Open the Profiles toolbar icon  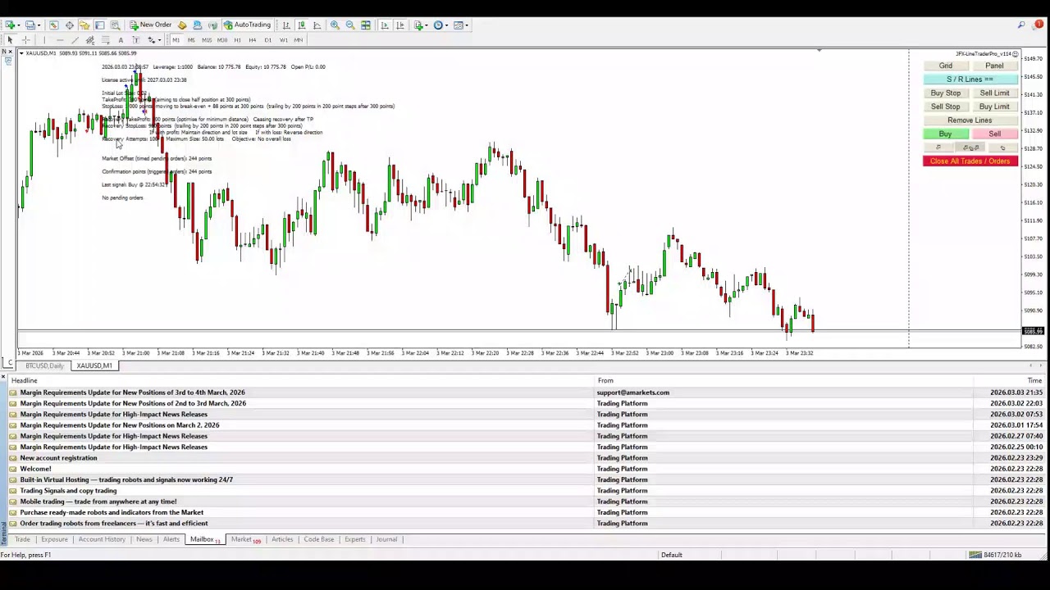coord(30,25)
